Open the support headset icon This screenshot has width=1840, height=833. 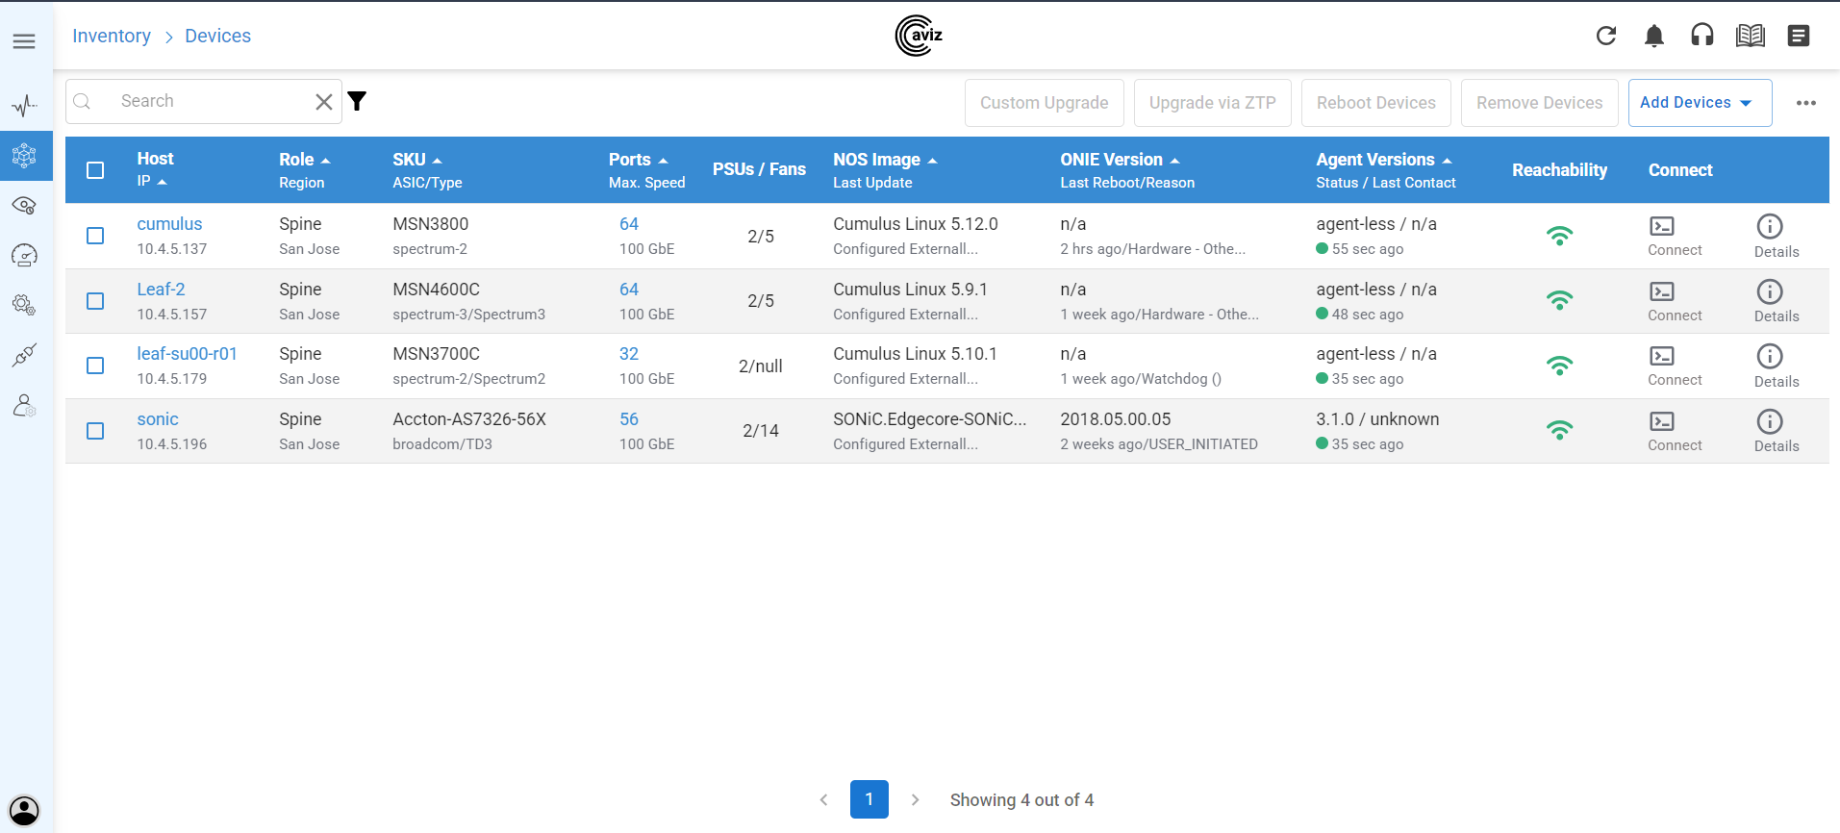[1702, 36]
